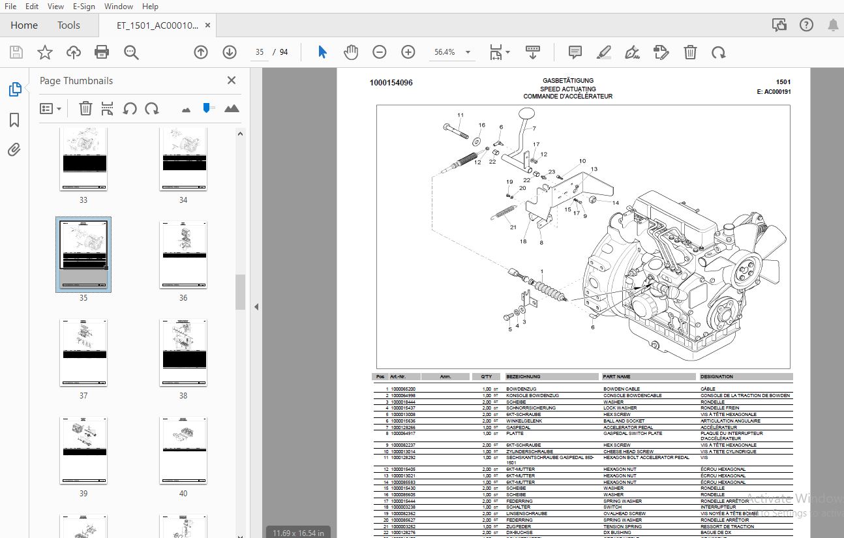Open the Attachments paperclip panel
844x538 pixels.
[x=14, y=150]
